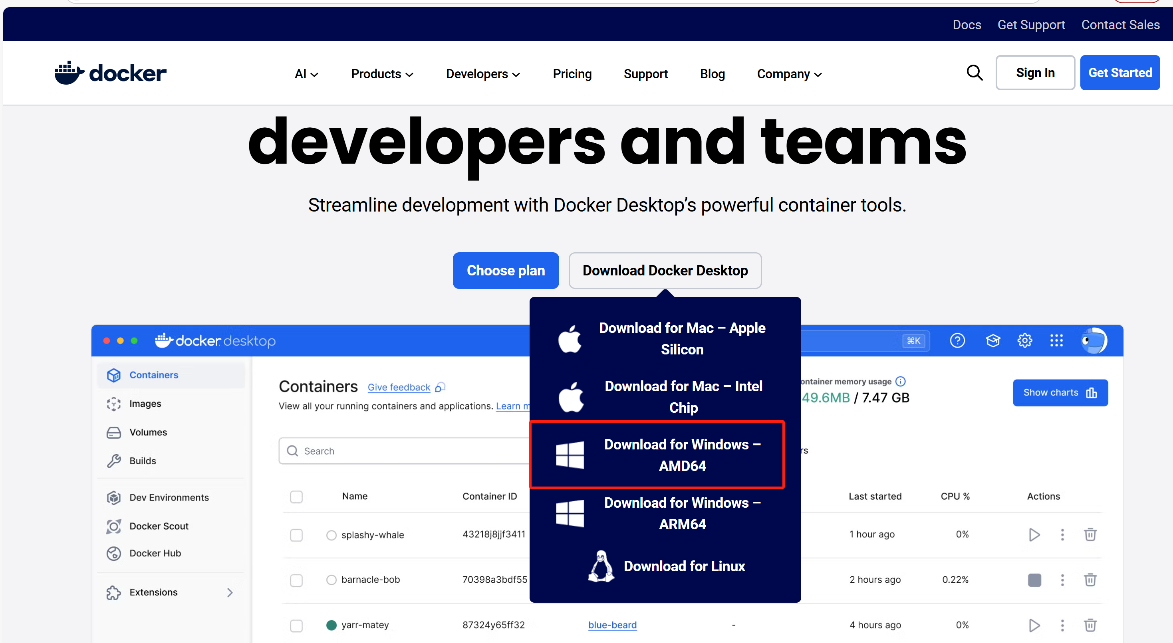1173x643 pixels.
Task: Open the Contact Sales link
Action: (1120, 25)
